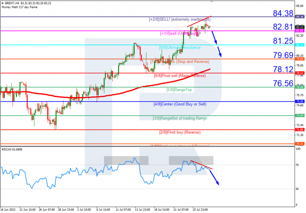This screenshot has height=213, width=306.
Task: Click the 13 Jul 23:00 time axis label
Action: click(x=142, y=209)
